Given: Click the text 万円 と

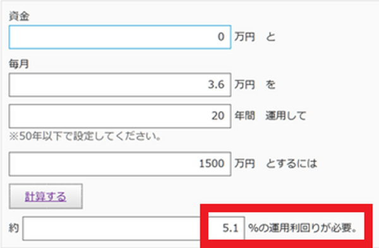Looking at the screenshot, I should point(255,37).
